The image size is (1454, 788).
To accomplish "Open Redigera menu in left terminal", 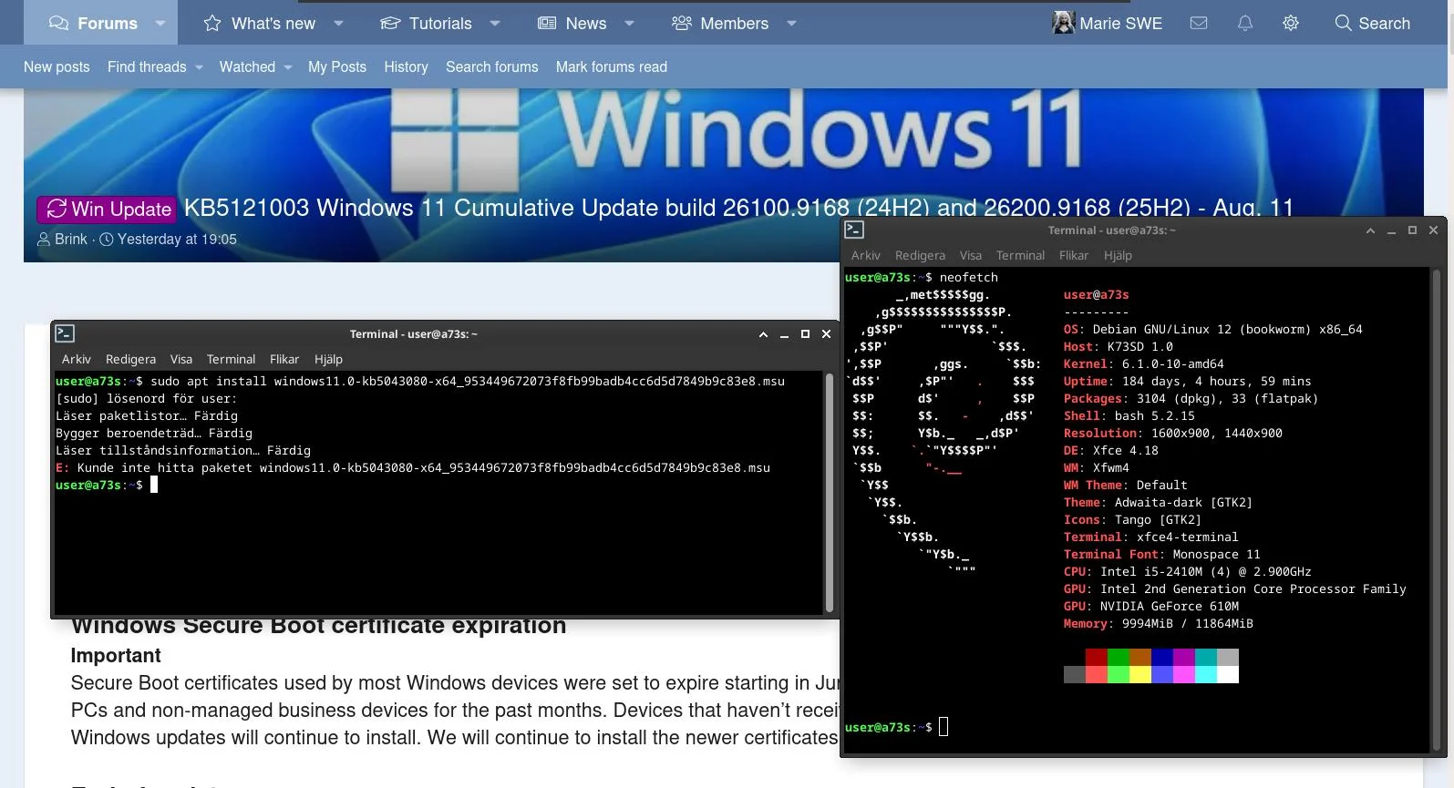I will [130, 359].
